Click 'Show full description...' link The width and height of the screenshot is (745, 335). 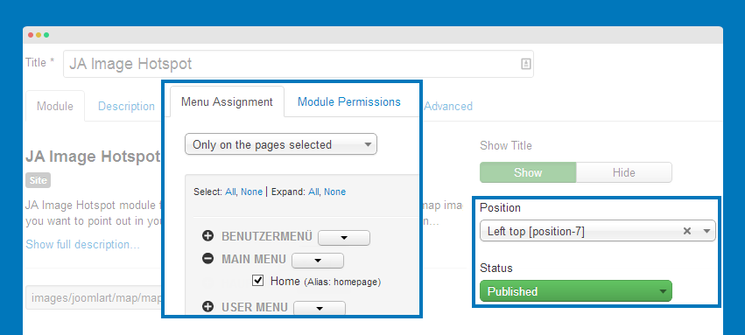(x=82, y=244)
